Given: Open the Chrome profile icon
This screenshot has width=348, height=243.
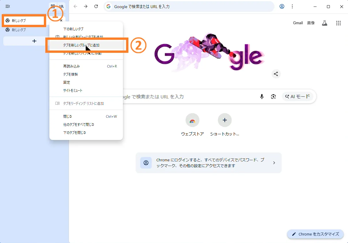Looking at the screenshot, I should click(x=282, y=6).
